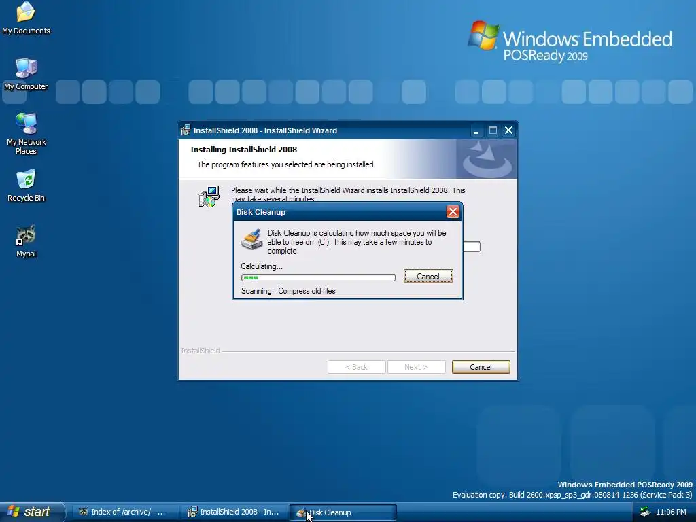Click the Disk Cleanup brush drive icon
The width and height of the screenshot is (696, 522).
[251, 240]
